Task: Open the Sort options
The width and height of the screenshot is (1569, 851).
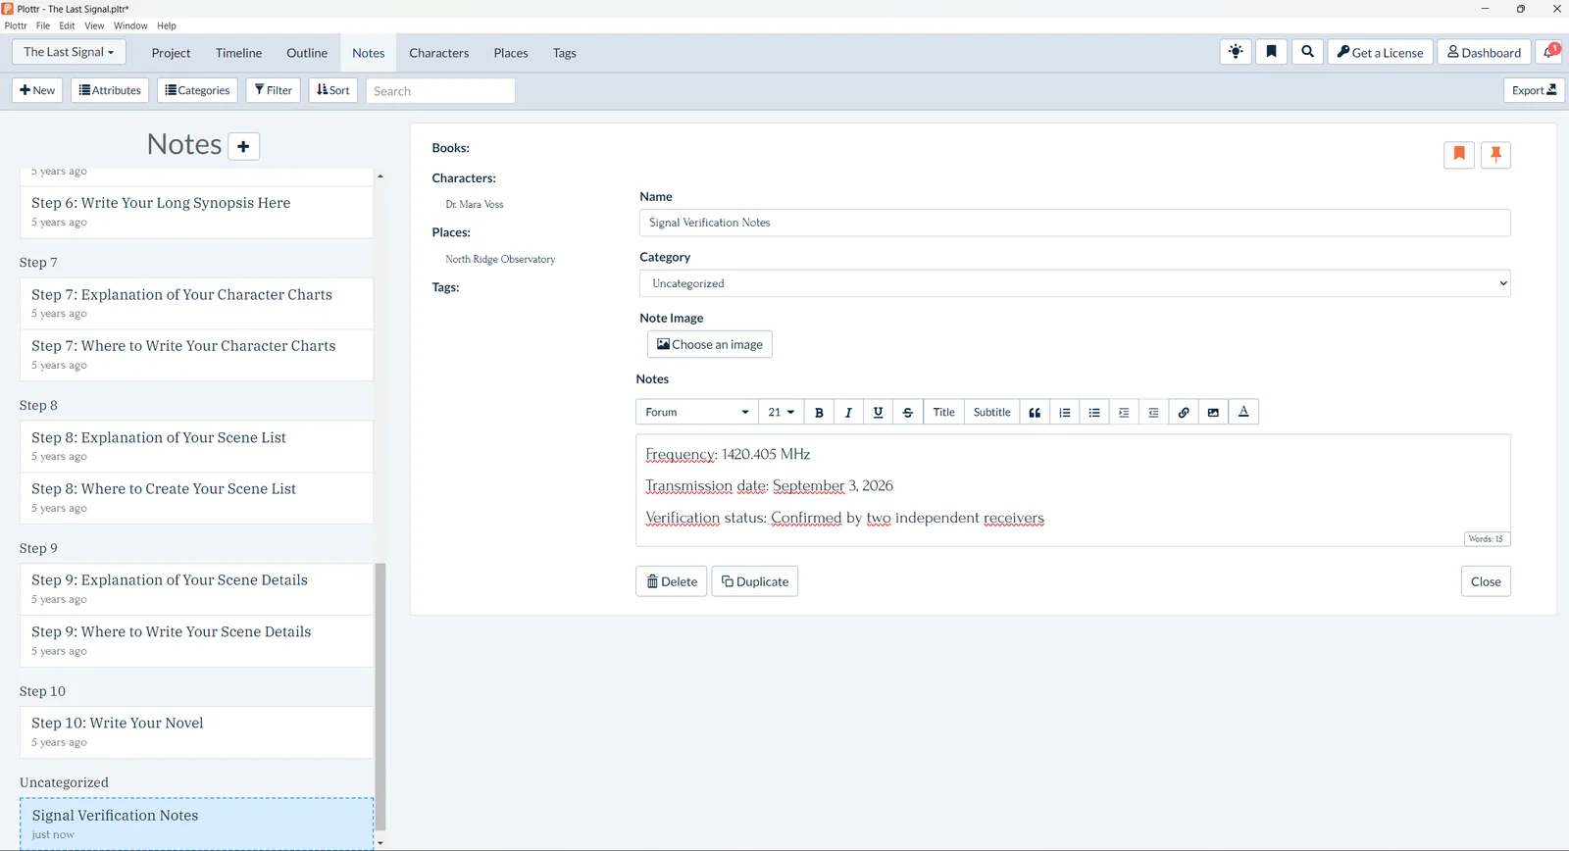Action: (333, 90)
